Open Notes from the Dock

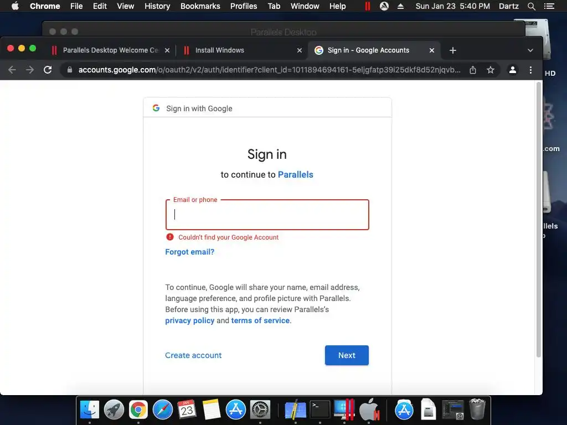coord(212,410)
